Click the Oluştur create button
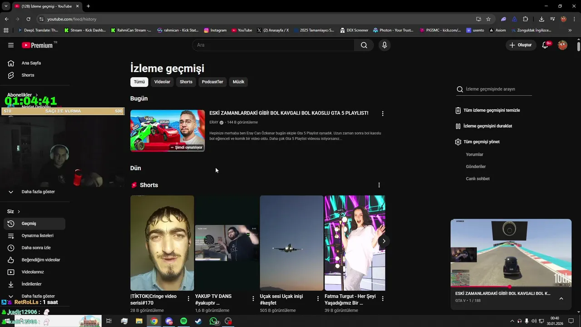Image resolution: width=581 pixels, height=327 pixels. click(x=520, y=45)
